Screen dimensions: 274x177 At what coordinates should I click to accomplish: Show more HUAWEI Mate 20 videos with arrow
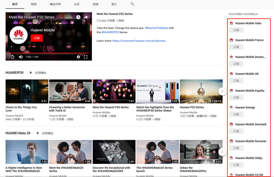222,152
